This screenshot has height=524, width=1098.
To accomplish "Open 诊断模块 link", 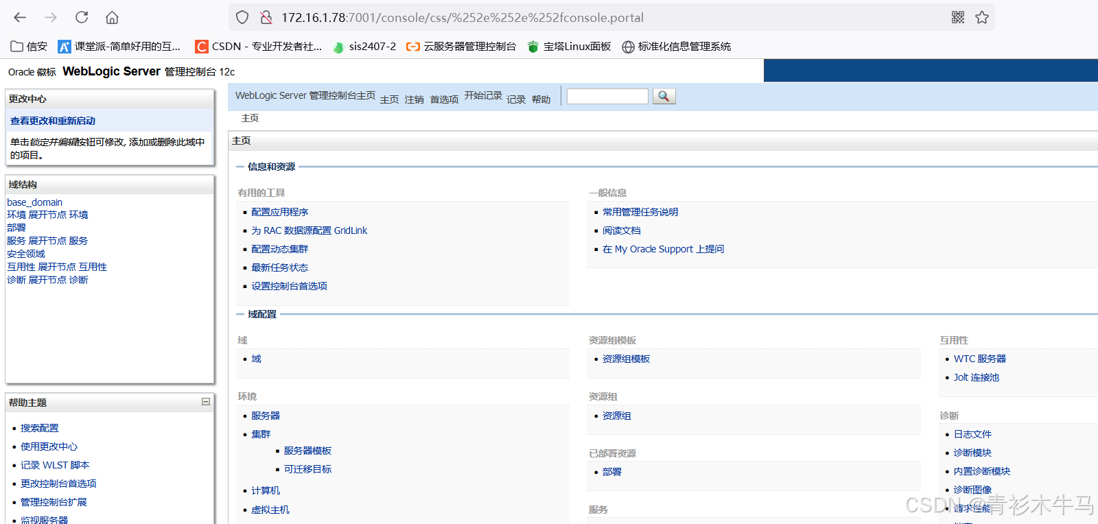I will 972,453.
